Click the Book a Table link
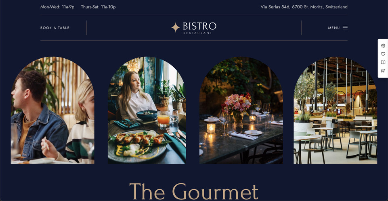Image resolution: width=388 pixels, height=201 pixels. tap(55, 28)
